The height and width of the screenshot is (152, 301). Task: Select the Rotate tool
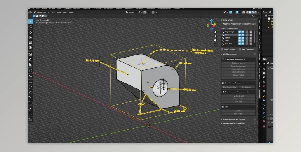pyautogui.click(x=31, y=37)
